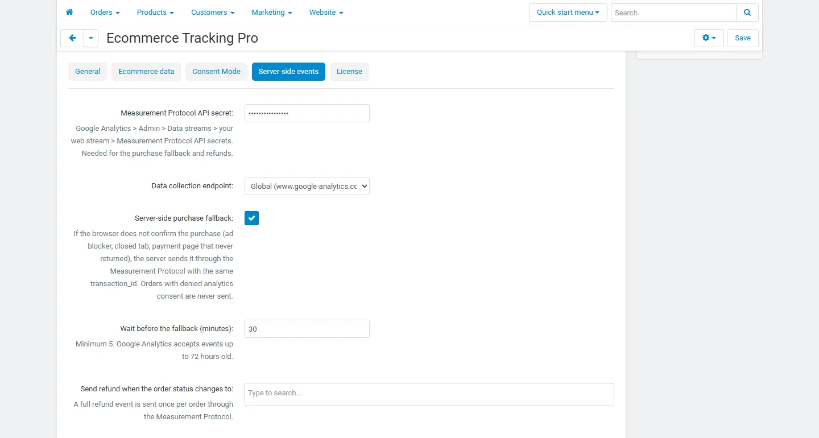Click the 'Data collection endpoint:' label
Viewport: 819px width, 438px height.
point(192,186)
